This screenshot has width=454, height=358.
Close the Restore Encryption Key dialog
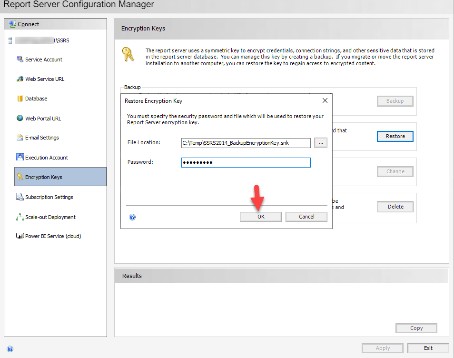point(325,101)
